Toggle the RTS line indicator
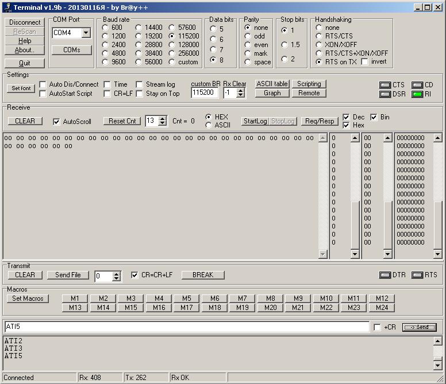446x384 pixels. pos(417,275)
